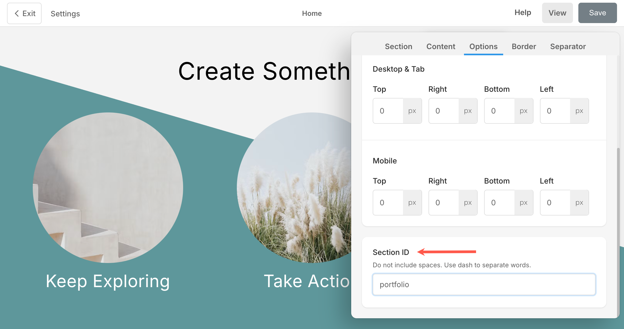The image size is (624, 329).
Task: Open the Help link
Action: pyautogui.click(x=523, y=13)
